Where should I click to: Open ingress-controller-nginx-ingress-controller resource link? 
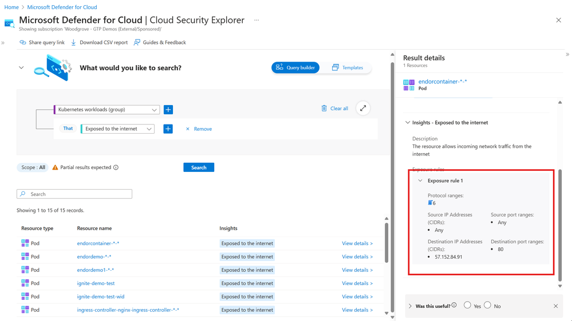[x=128, y=310]
